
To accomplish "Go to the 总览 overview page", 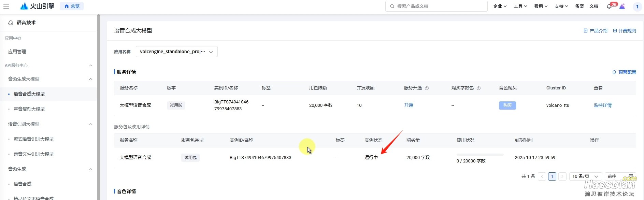I will (72, 6).
